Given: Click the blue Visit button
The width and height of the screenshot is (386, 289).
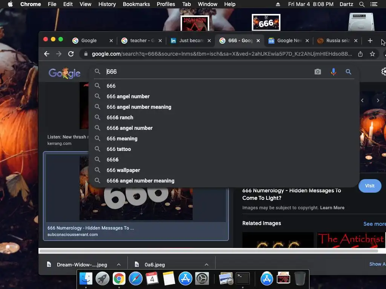Looking at the screenshot, I should [370, 186].
